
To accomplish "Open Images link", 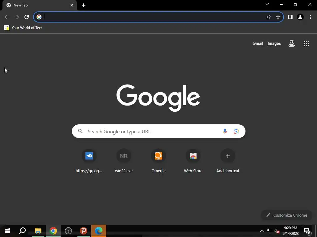I will (274, 43).
